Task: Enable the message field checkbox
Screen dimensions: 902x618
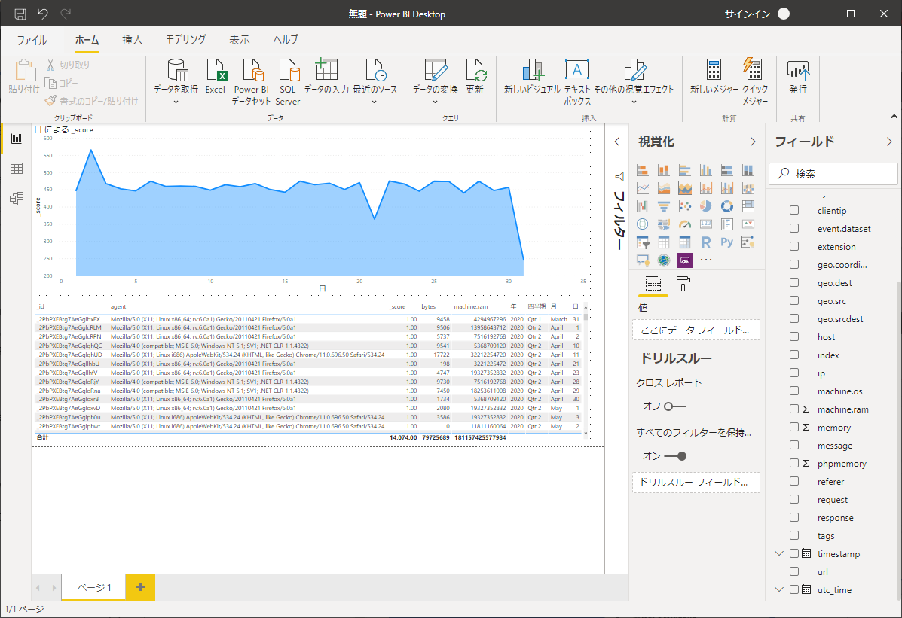Action: coord(794,445)
